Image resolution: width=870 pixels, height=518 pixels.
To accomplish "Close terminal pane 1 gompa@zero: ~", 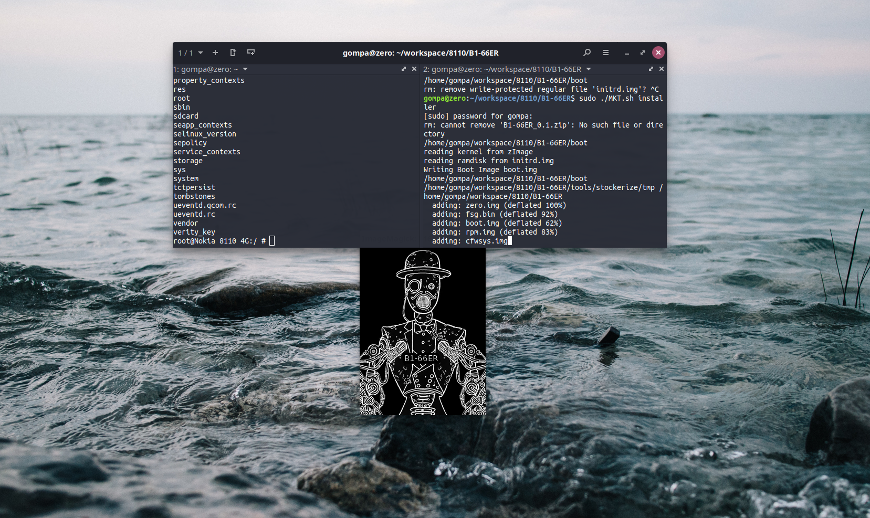I will click(414, 69).
